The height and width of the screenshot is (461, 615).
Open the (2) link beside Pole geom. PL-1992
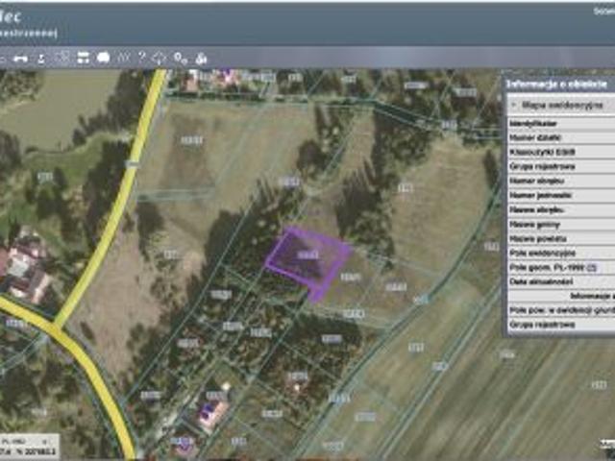[592, 265]
